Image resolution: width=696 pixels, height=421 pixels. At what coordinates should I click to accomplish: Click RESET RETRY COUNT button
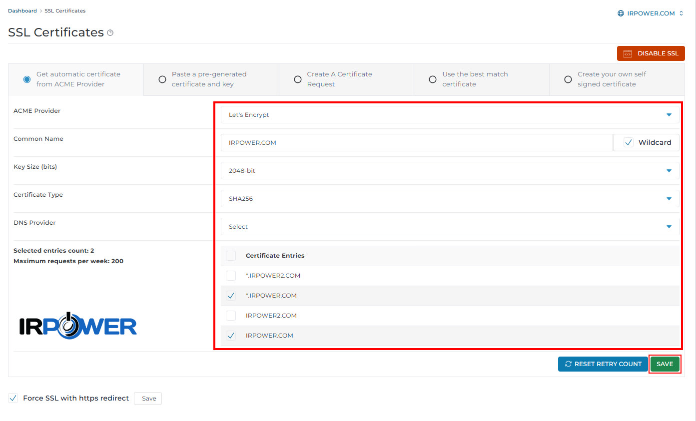coord(603,364)
